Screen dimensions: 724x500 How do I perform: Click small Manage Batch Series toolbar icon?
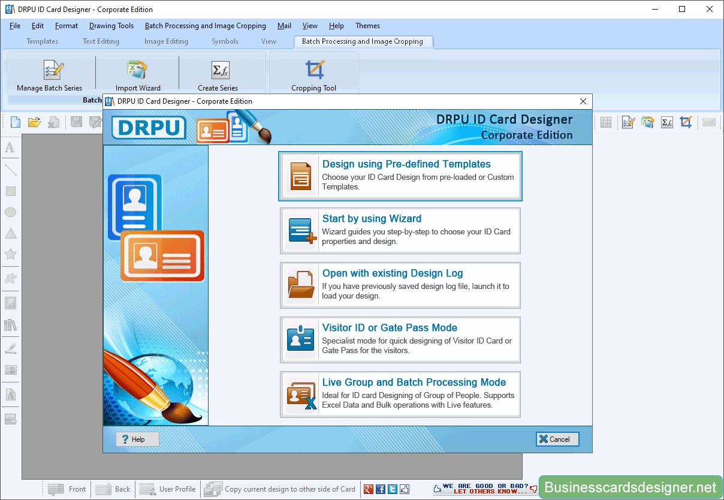[628, 122]
